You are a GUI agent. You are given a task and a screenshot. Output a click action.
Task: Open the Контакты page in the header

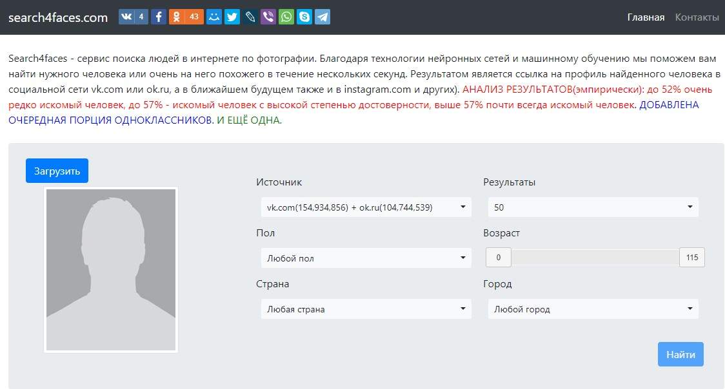[x=697, y=17]
